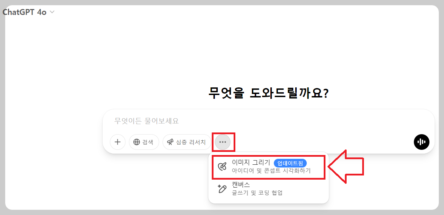Screen dimensions: 444x215
Task: Toggle the 검색 web search pill
Action: 144,142
